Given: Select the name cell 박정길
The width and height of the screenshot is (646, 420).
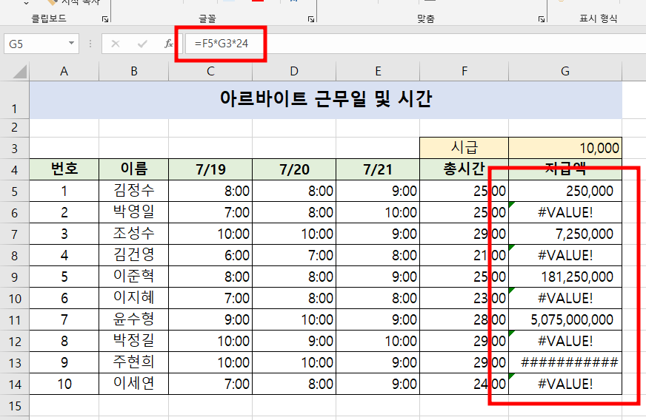Looking at the screenshot, I should 134,341.
